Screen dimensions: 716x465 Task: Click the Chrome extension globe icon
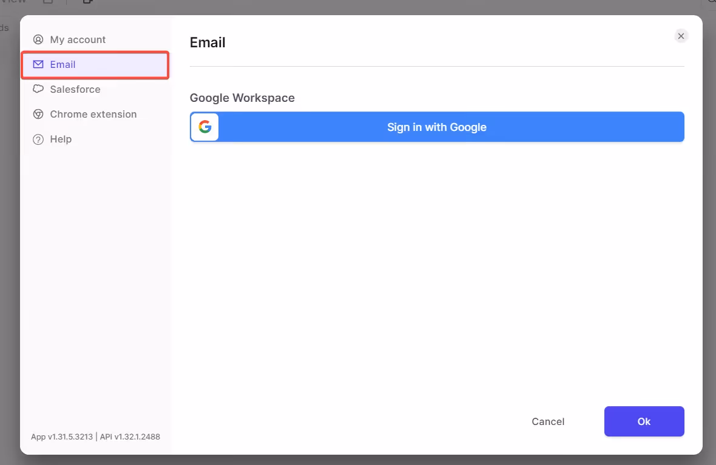[x=38, y=114]
